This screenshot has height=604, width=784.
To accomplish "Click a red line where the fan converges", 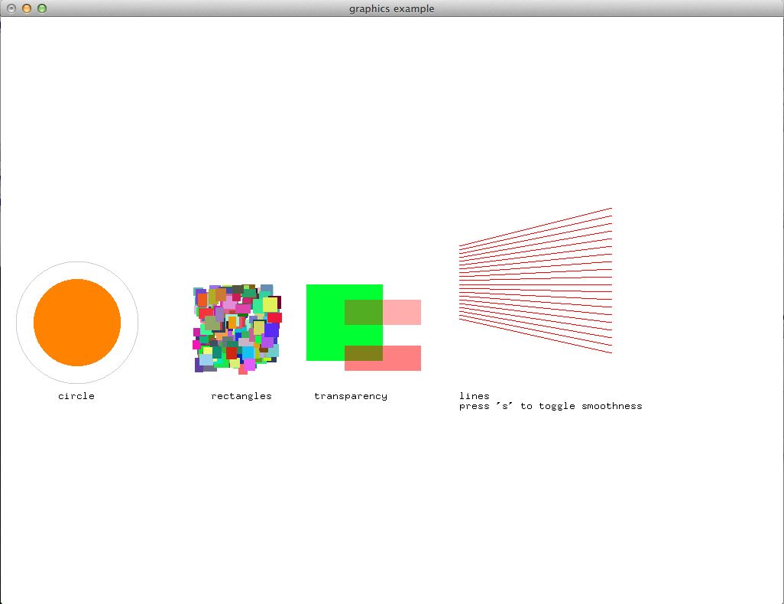I will pyautogui.click(x=462, y=283).
